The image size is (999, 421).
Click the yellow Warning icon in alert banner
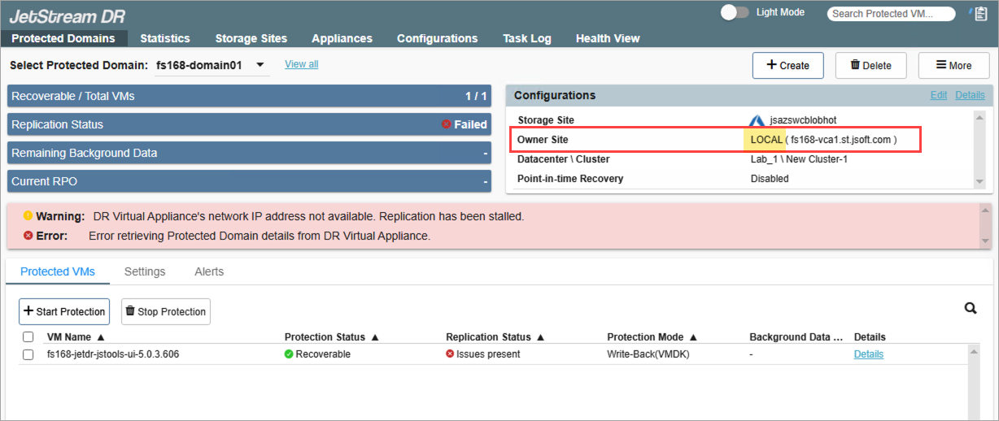point(28,216)
